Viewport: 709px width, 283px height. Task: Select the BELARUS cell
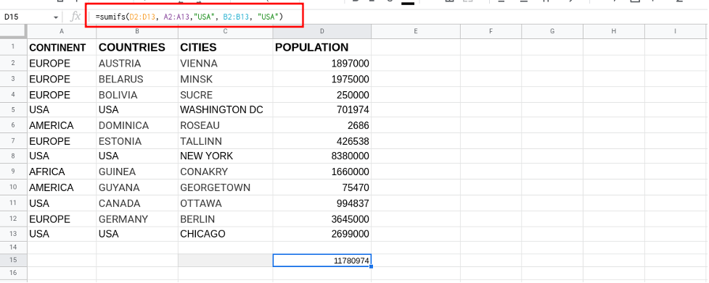[x=137, y=79]
